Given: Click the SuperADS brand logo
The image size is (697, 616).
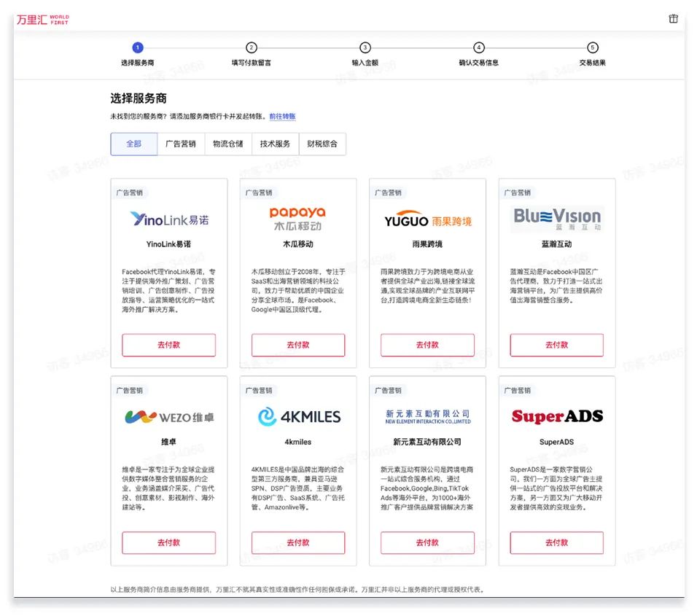Looking at the screenshot, I should click(556, 415).
